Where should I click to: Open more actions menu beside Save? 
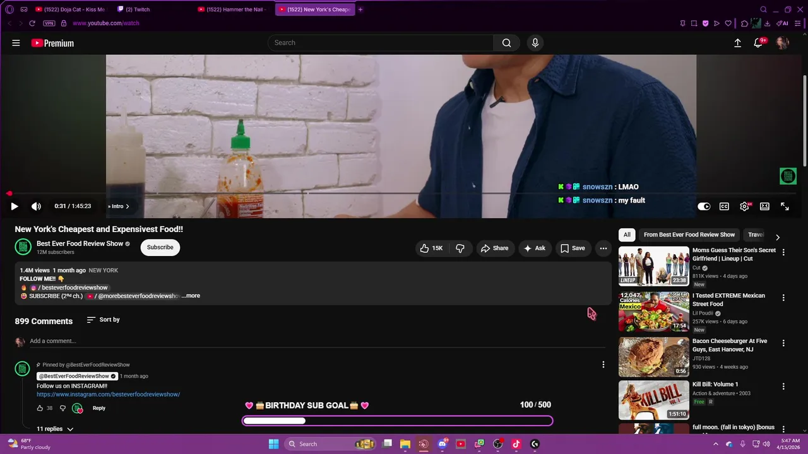[x=603, y=248]
